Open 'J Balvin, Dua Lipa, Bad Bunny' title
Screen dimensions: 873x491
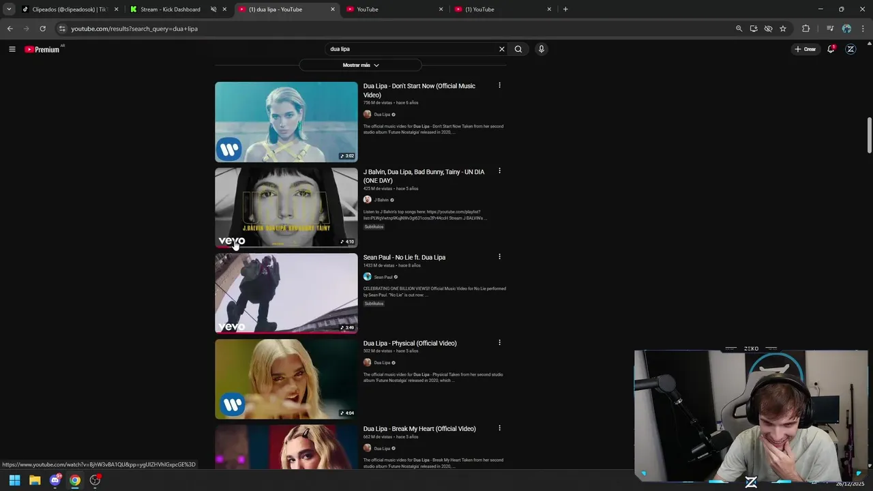pos(424,176)
